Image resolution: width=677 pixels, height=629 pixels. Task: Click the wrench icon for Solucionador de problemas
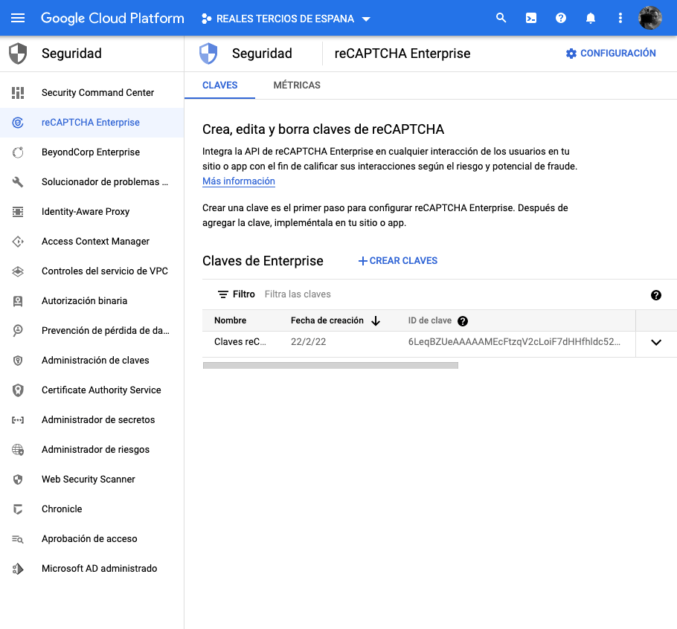point(18,182)
